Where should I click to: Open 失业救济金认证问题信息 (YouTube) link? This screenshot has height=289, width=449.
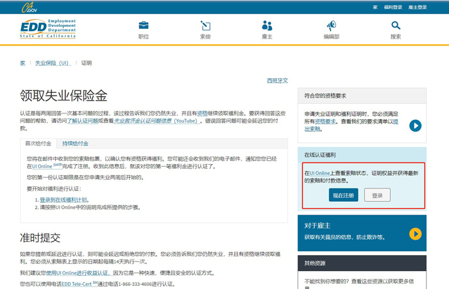[x=157, y=120]
